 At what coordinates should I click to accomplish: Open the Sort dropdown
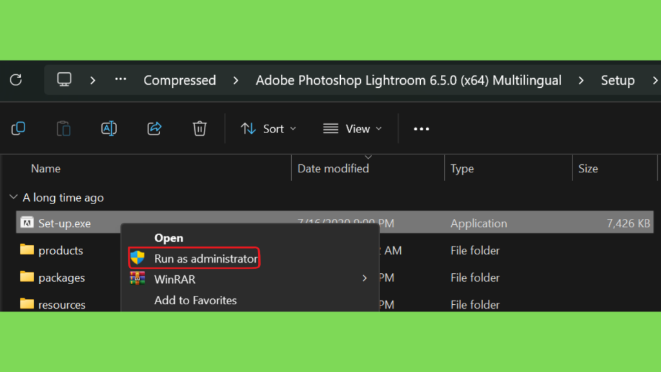[x=269, y=129]
